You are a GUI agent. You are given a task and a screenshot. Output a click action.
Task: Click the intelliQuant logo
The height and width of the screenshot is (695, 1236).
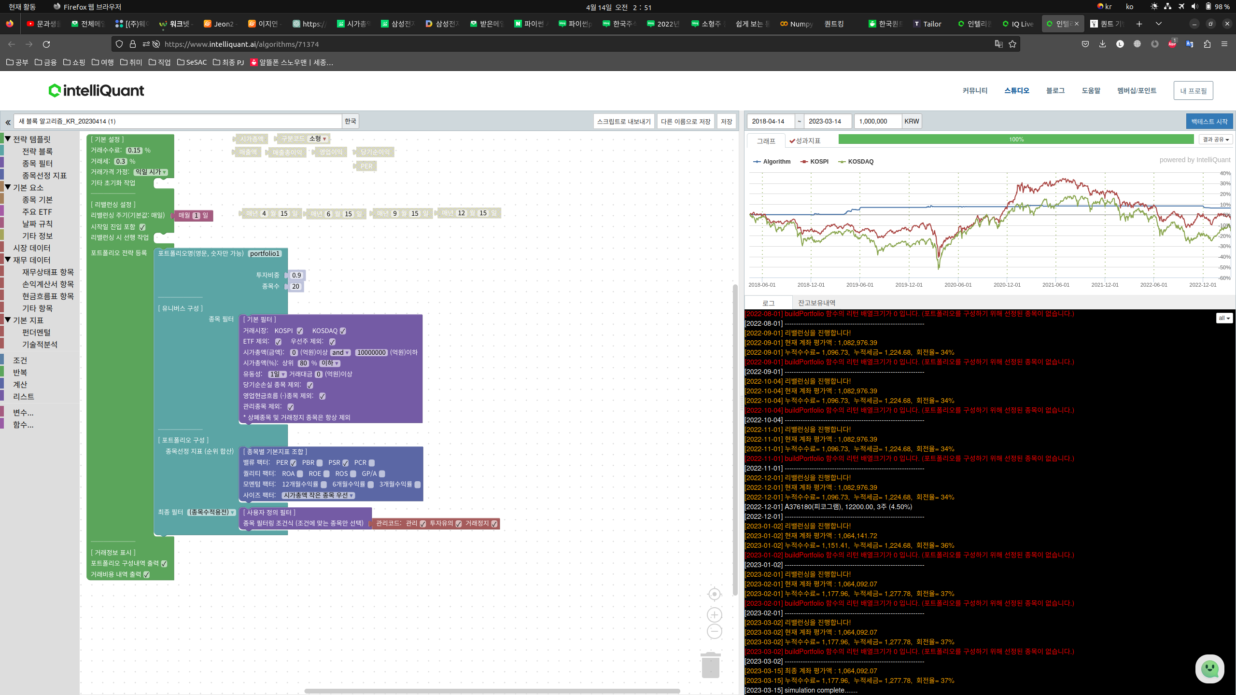pyautogui.click(x=97, y=90)
